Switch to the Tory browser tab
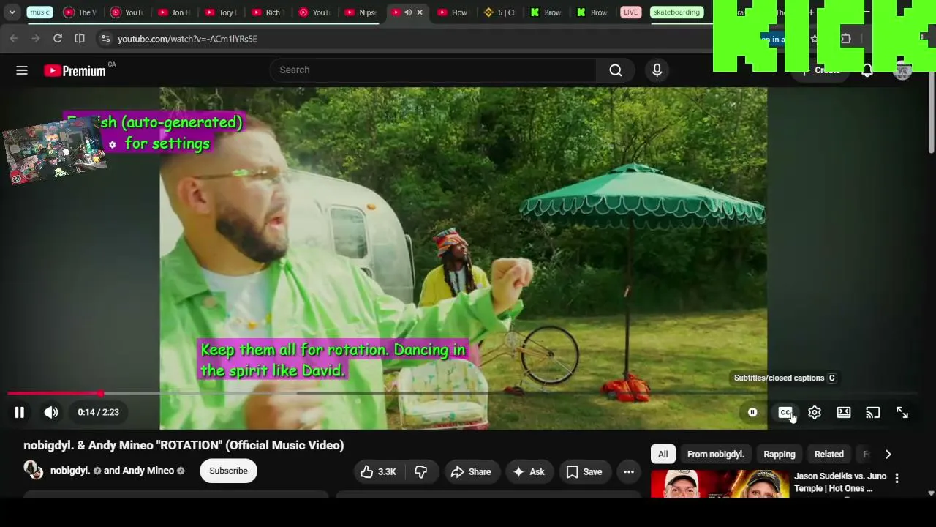The width and height of the screenshot is (936, 527). click(x=221, y=12)
